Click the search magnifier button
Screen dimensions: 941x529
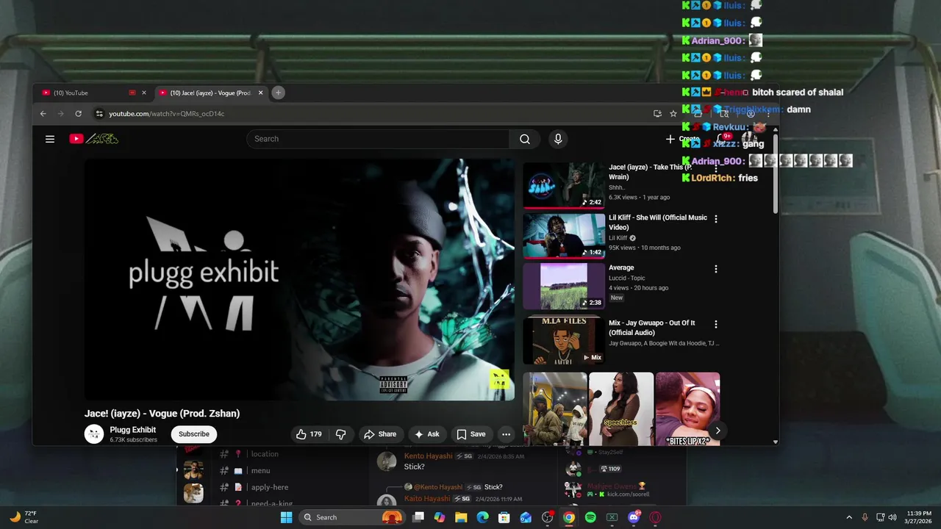point(525,139)
